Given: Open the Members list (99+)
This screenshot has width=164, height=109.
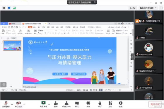Looking at the screenshot, I should [x=66, y=104].
